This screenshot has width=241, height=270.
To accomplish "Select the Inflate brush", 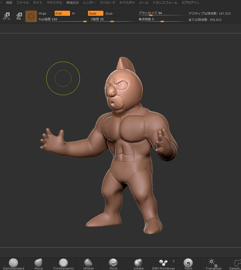I will tap(138, 264).
